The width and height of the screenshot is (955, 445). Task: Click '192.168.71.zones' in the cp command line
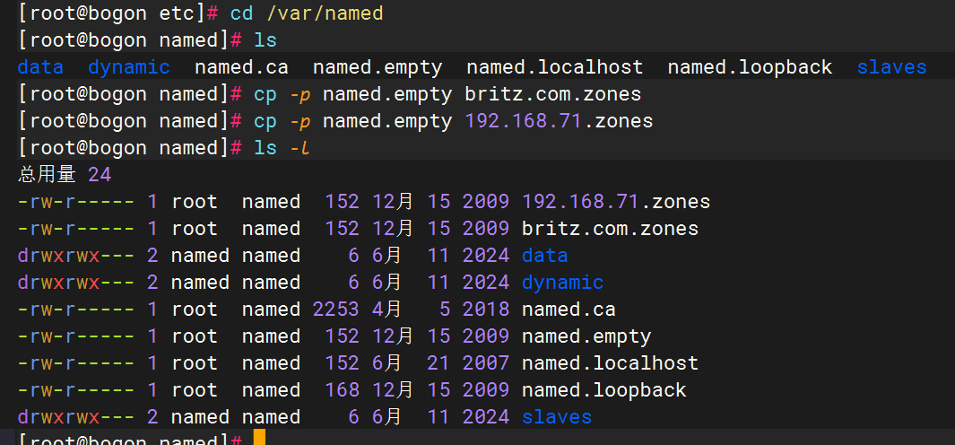(560, 121)
